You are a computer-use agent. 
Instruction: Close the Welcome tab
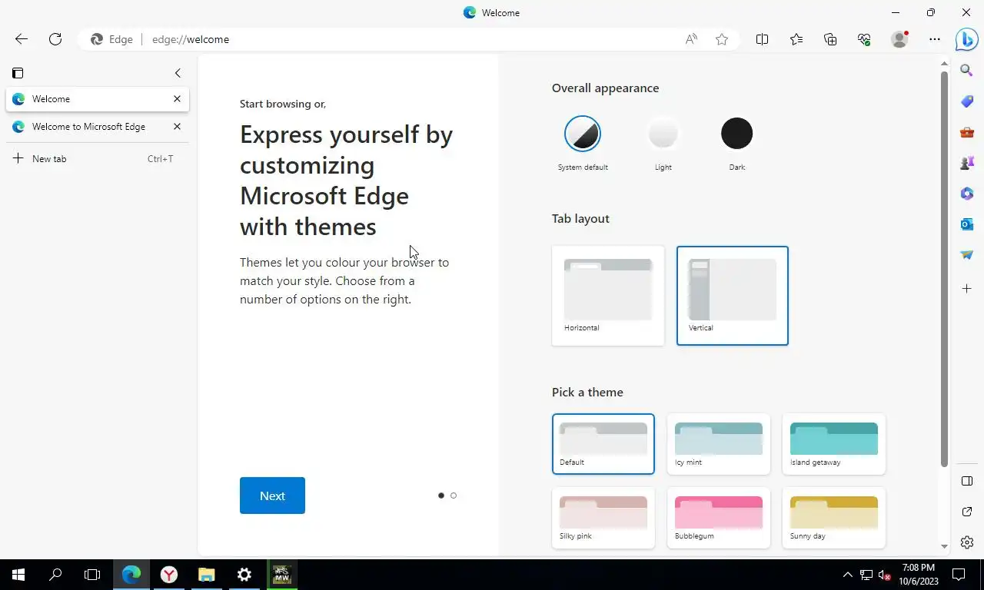tap(178, 99)
